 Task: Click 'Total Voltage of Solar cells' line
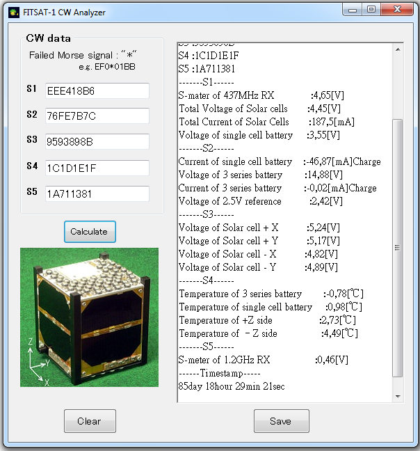click(259, 109)
